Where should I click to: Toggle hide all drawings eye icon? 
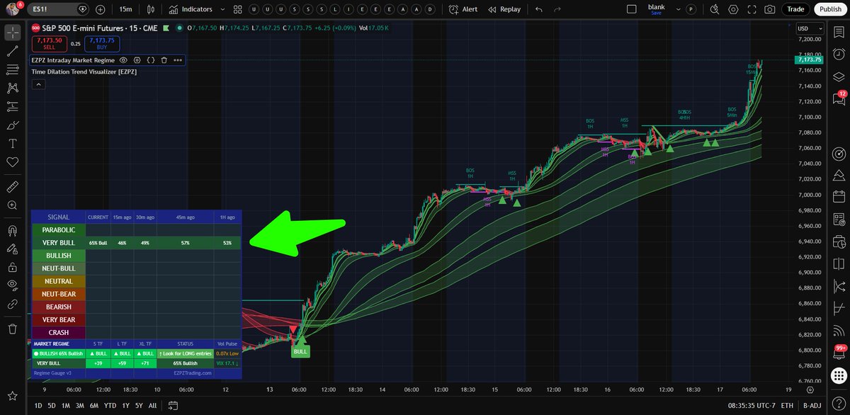12,285
